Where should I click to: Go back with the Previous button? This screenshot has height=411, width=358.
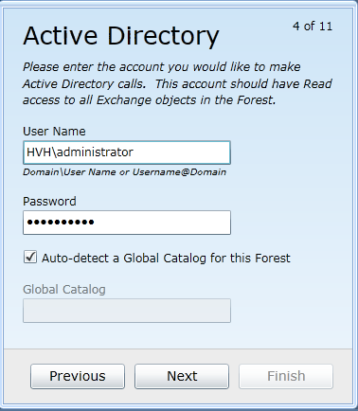tap(78, 376)
